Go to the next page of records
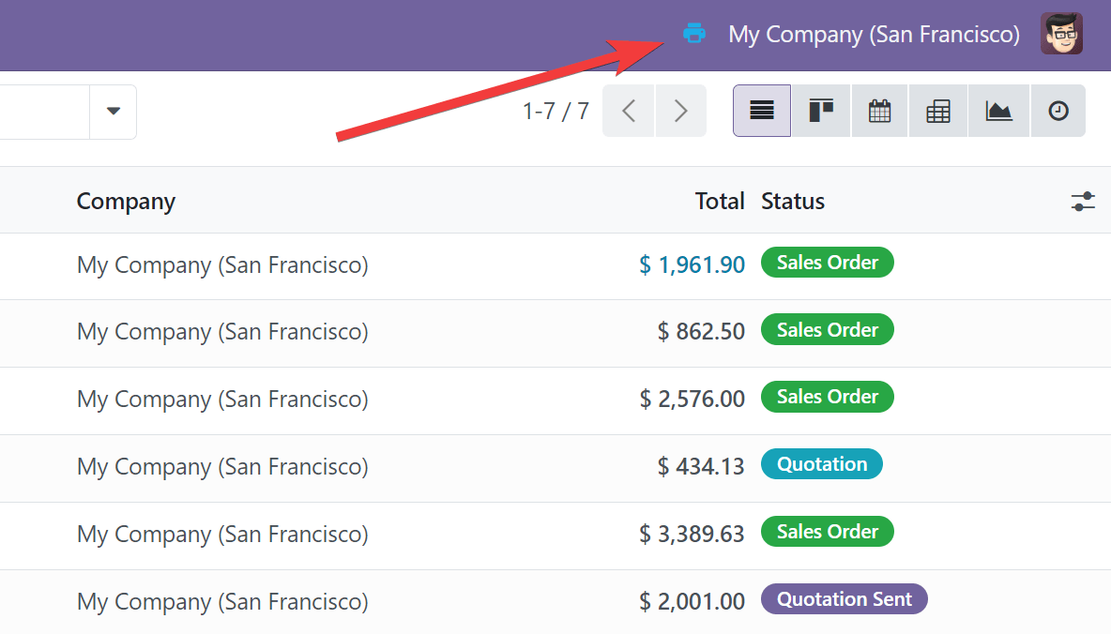 680,111
